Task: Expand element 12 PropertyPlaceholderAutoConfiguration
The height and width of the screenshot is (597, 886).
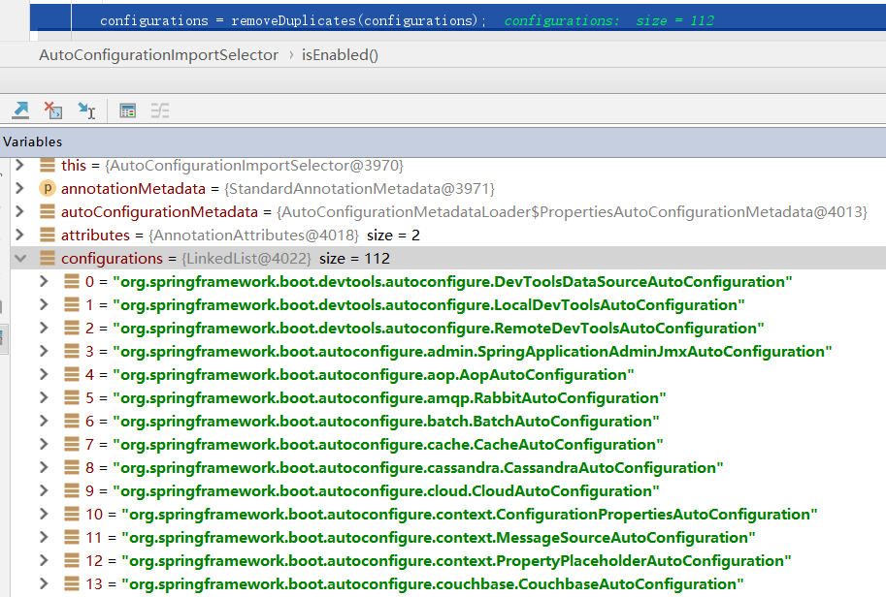Action: click(x=44, y=560)
